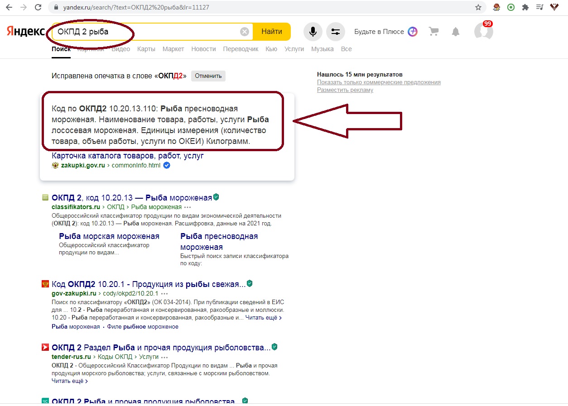Bookmark this page with the star icon
This screenshot has width=568, height=406.
pyautogui.click(x=478, y=8)
